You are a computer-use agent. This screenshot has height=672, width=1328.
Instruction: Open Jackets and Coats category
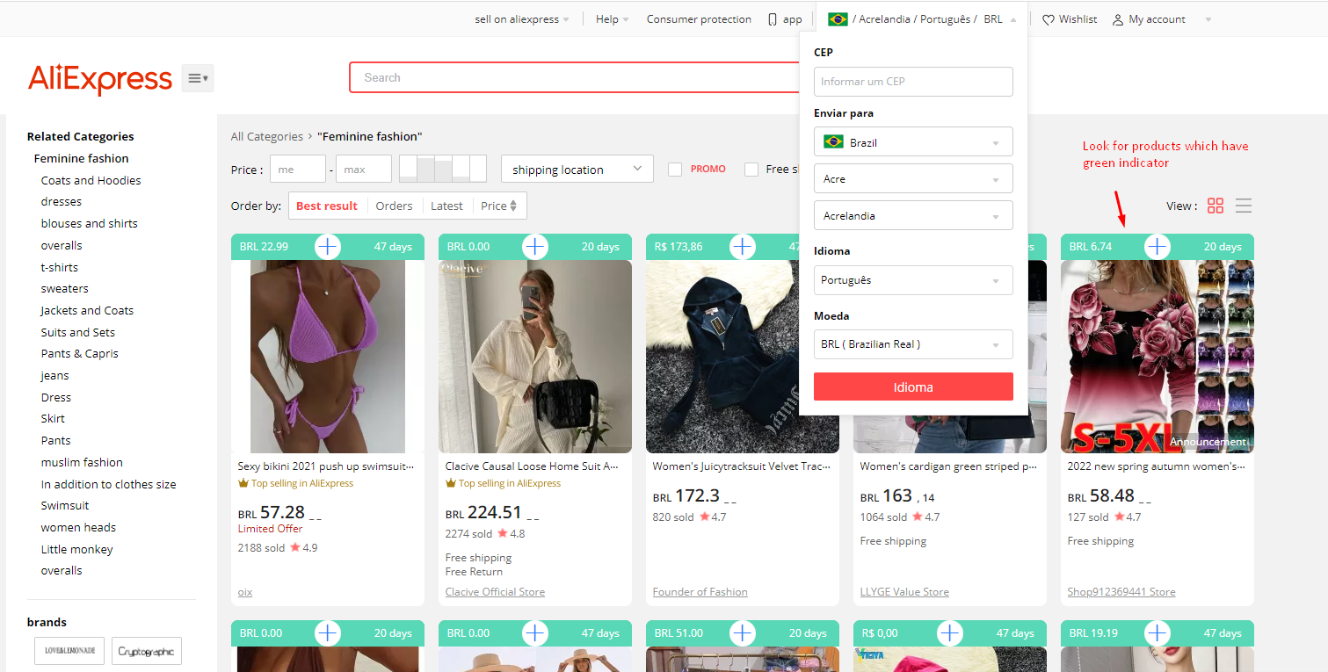pyautogui.click(x=87, y=310)
